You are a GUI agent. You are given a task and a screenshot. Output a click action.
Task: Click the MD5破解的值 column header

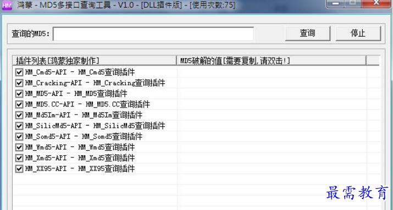click(272, 60)
